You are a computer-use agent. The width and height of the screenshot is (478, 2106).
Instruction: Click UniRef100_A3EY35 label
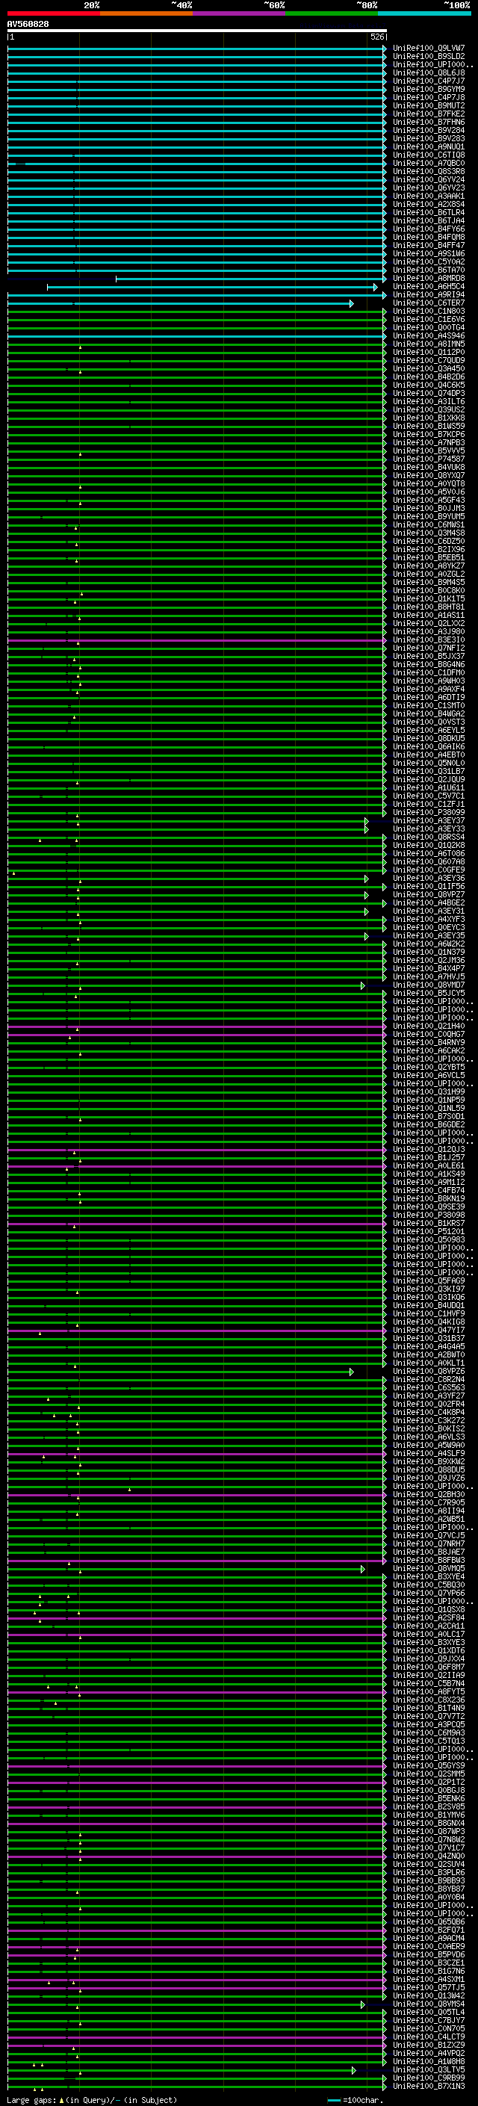(x=428, y=936)
